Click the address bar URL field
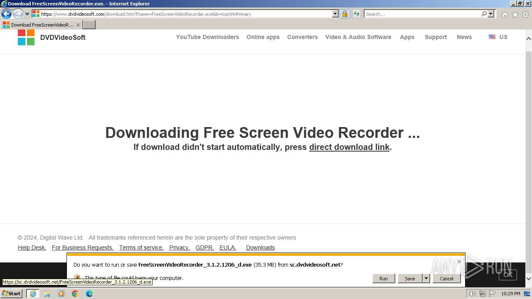This screenshot has width=532, height=299. (185, 14)
